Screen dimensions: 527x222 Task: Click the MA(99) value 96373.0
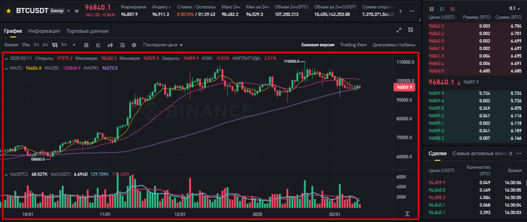(x=110, y=68)
